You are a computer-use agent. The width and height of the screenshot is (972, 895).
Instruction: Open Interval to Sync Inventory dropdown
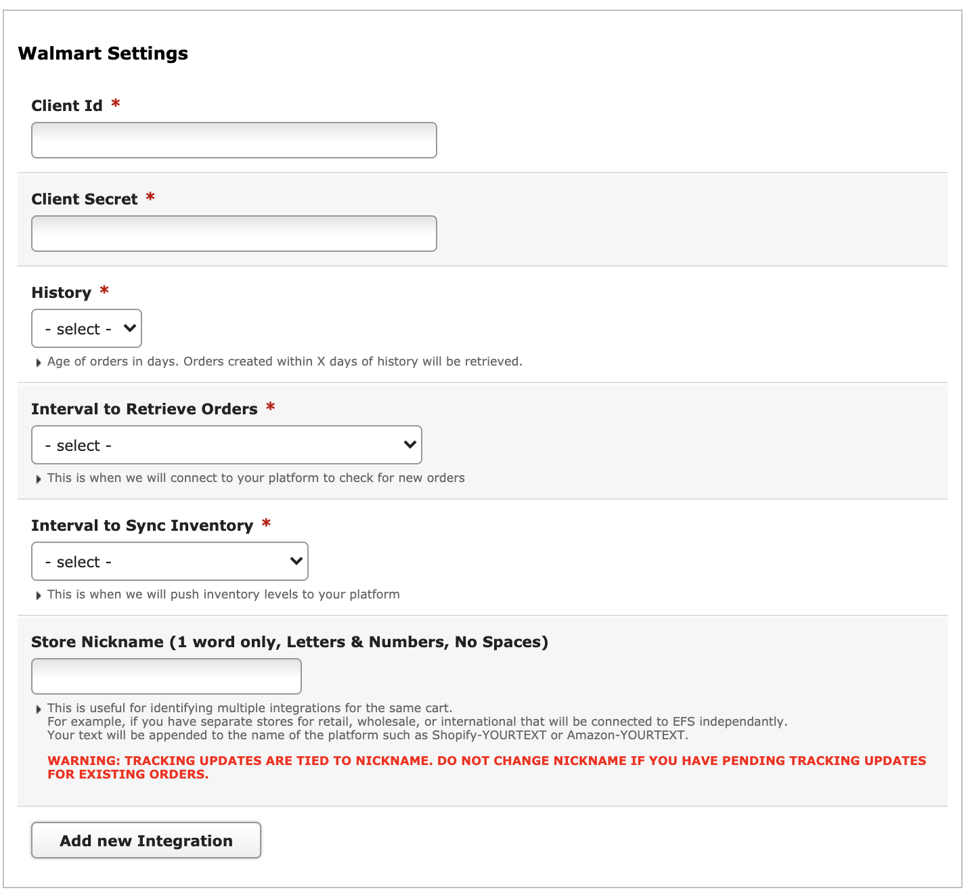(170, 561)
